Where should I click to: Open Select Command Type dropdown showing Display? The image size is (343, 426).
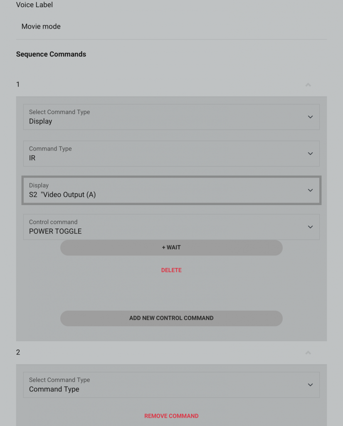pyautogui.click(x=171, y=117)
